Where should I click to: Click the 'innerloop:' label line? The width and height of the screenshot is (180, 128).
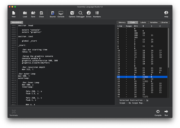tap(28, 87)
